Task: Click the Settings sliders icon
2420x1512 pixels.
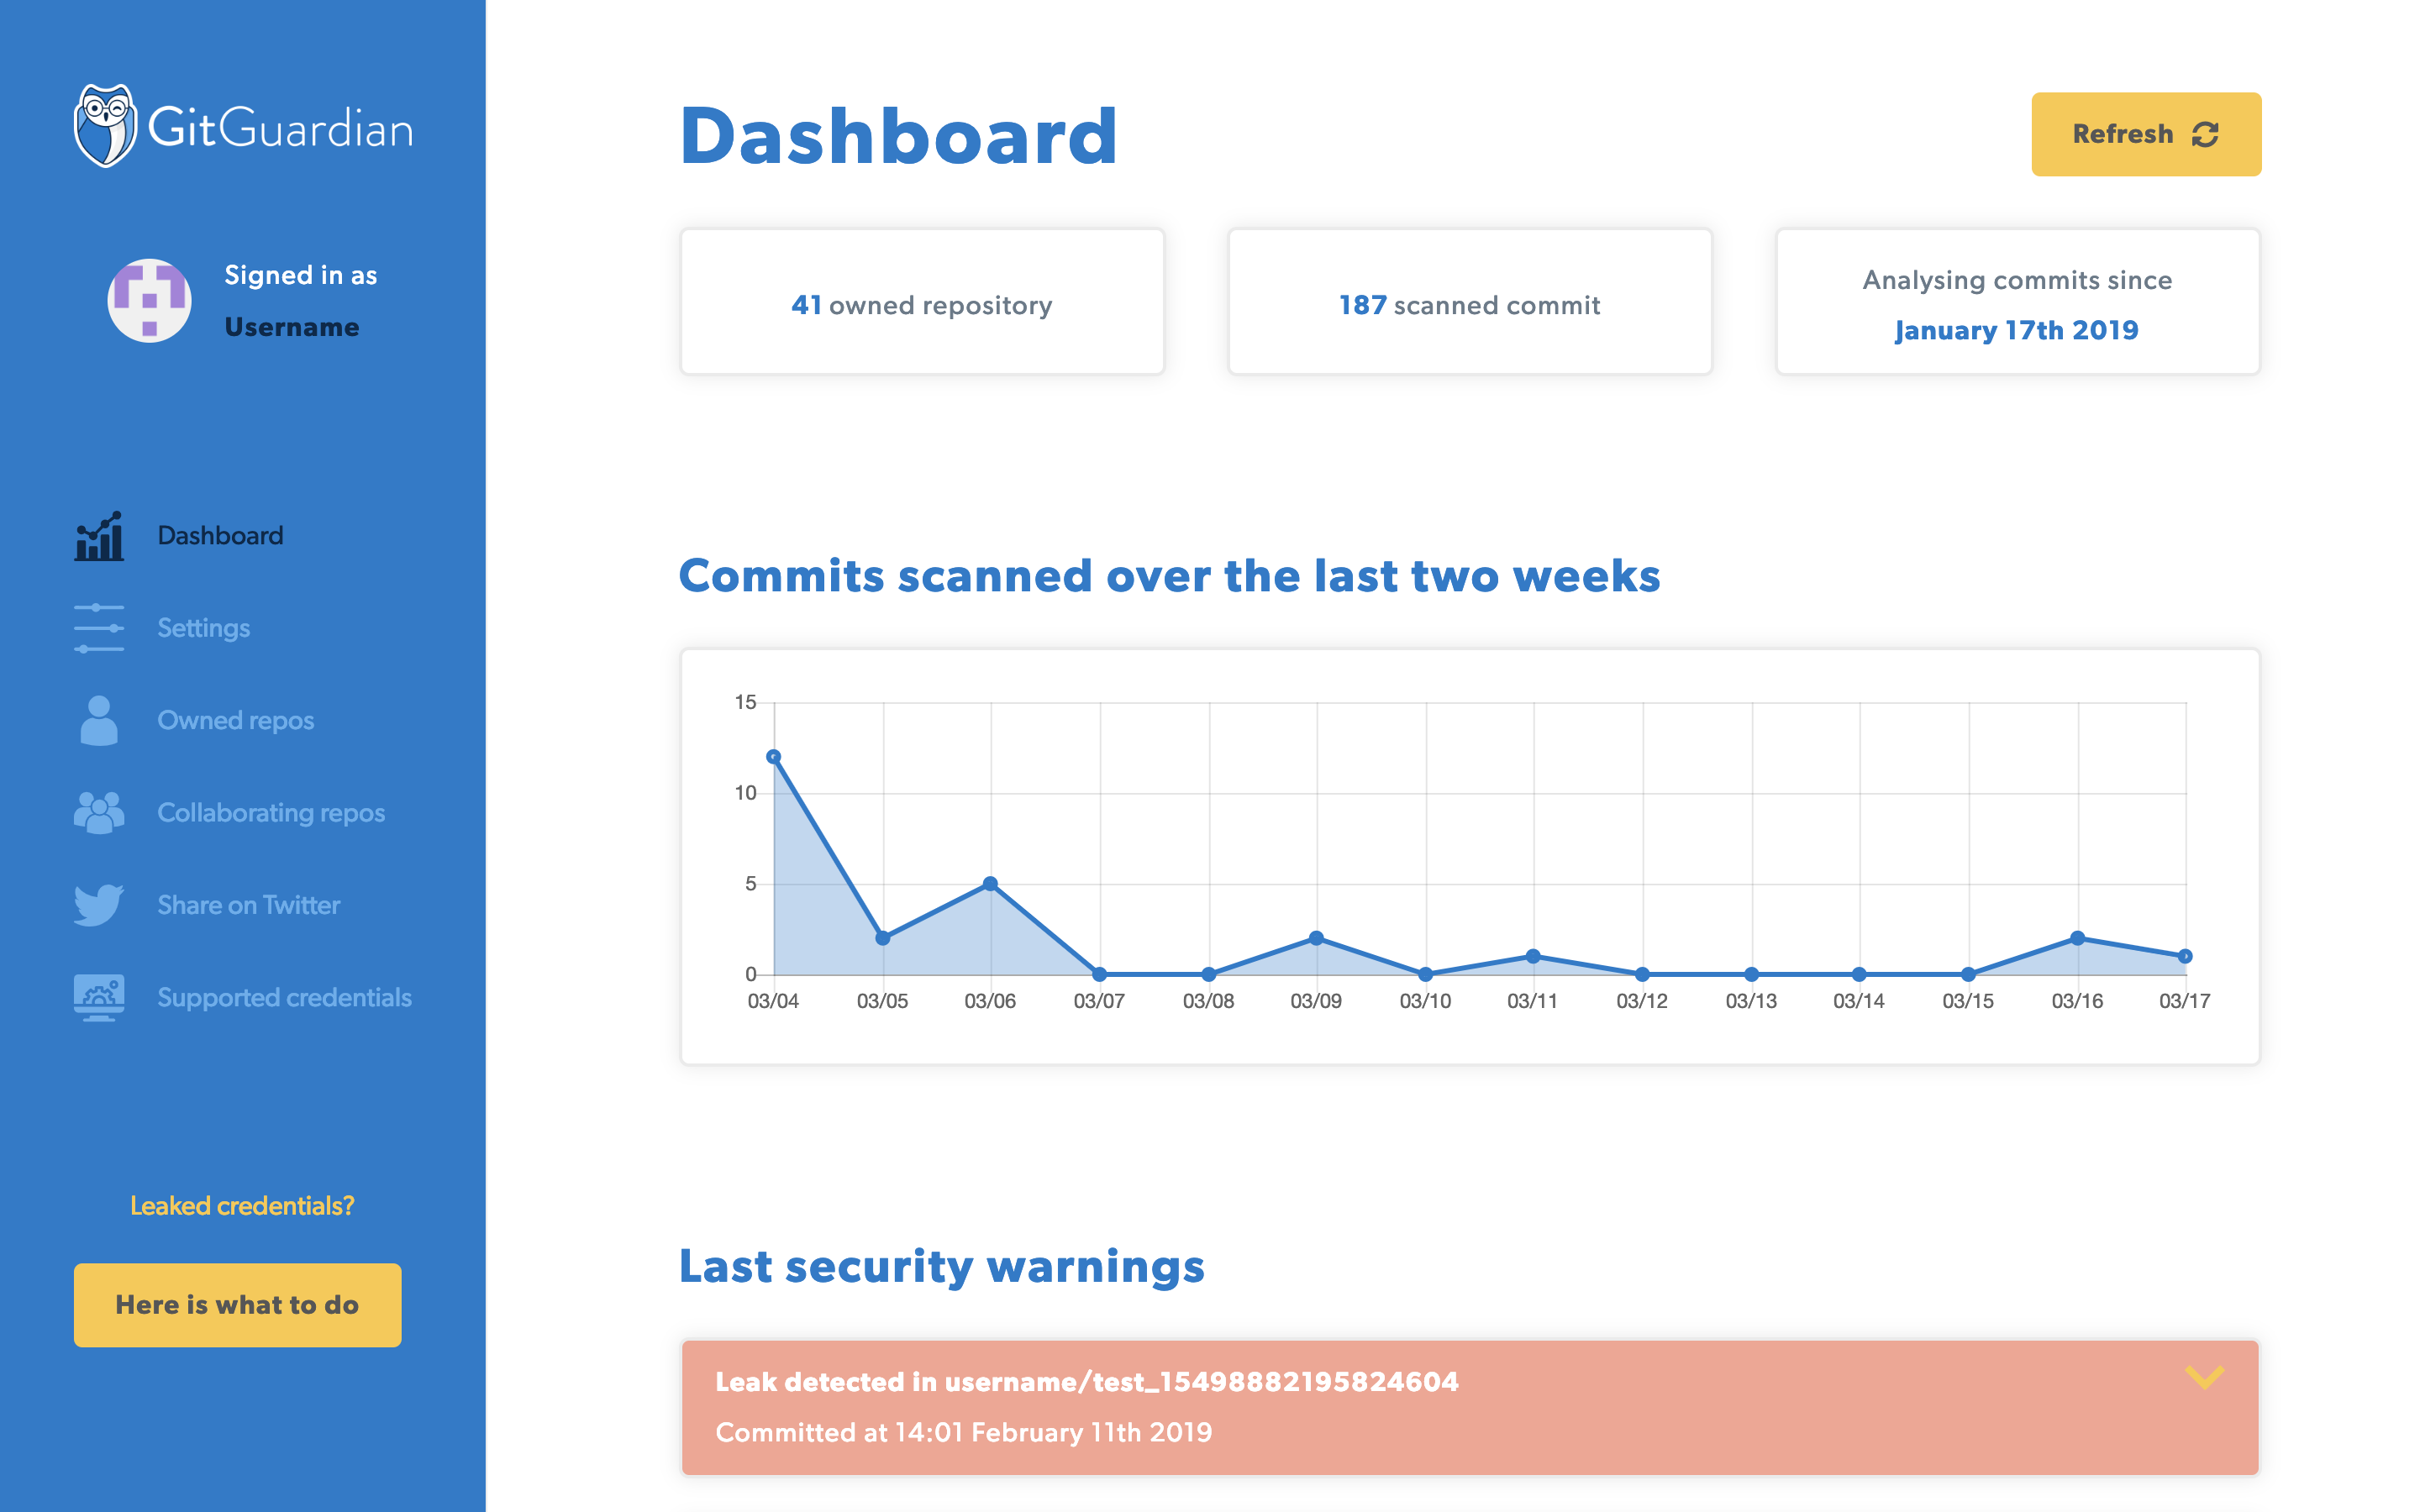Action: [x=99, y=628]
